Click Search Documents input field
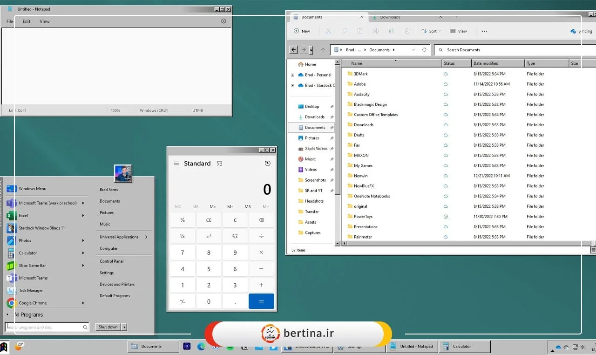596x355 pixels. pyautogui.click(x=512, y=50)
